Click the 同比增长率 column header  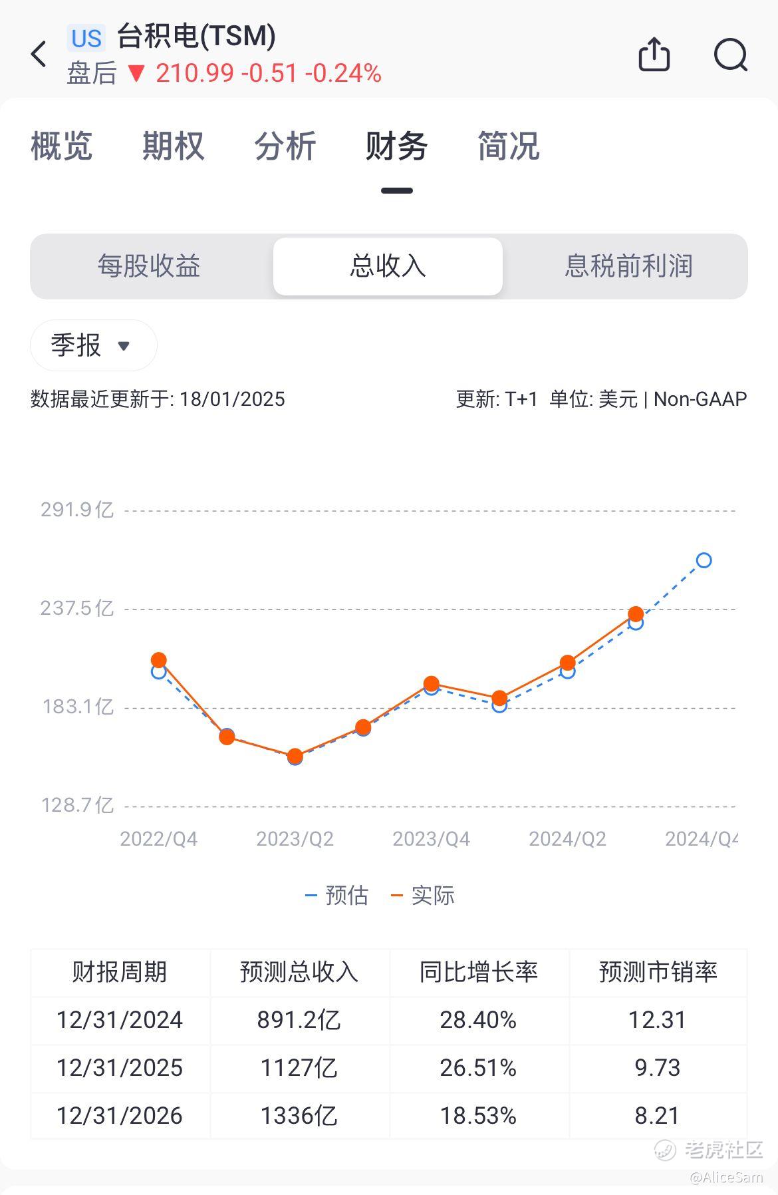(478, 972)
